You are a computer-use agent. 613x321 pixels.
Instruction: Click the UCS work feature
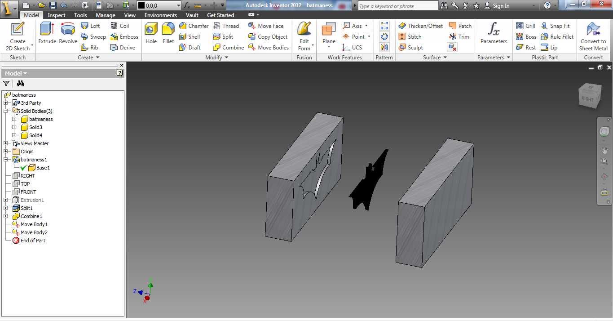point(352,48)
